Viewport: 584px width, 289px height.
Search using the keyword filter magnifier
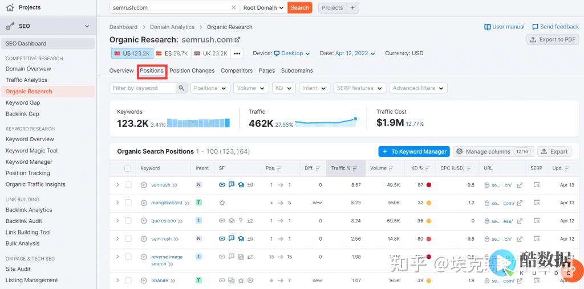[x=181, y=88]
